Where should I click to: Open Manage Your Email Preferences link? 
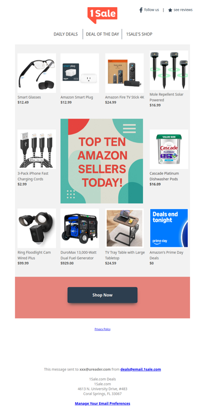click(102, 403)
